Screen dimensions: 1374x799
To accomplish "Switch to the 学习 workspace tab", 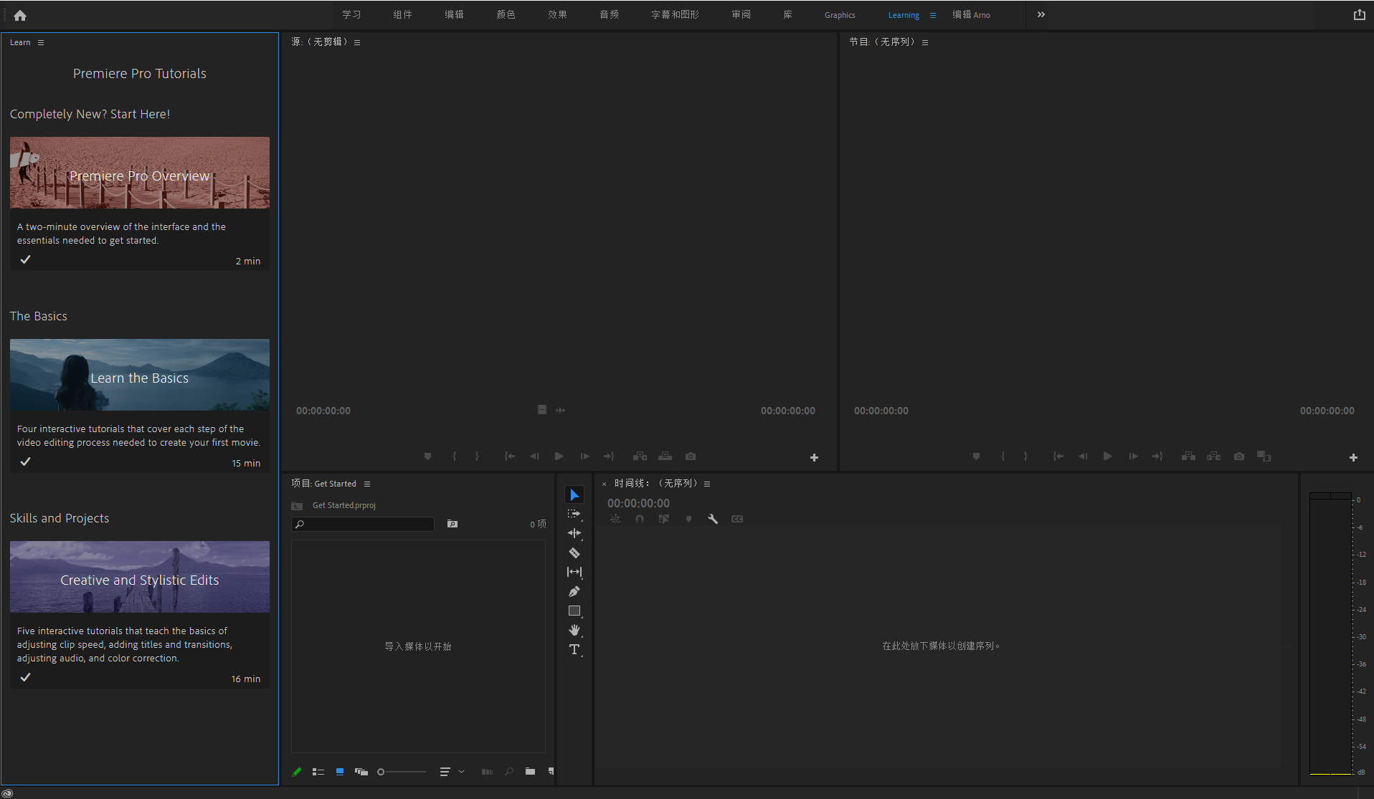I will coord(351,14).
